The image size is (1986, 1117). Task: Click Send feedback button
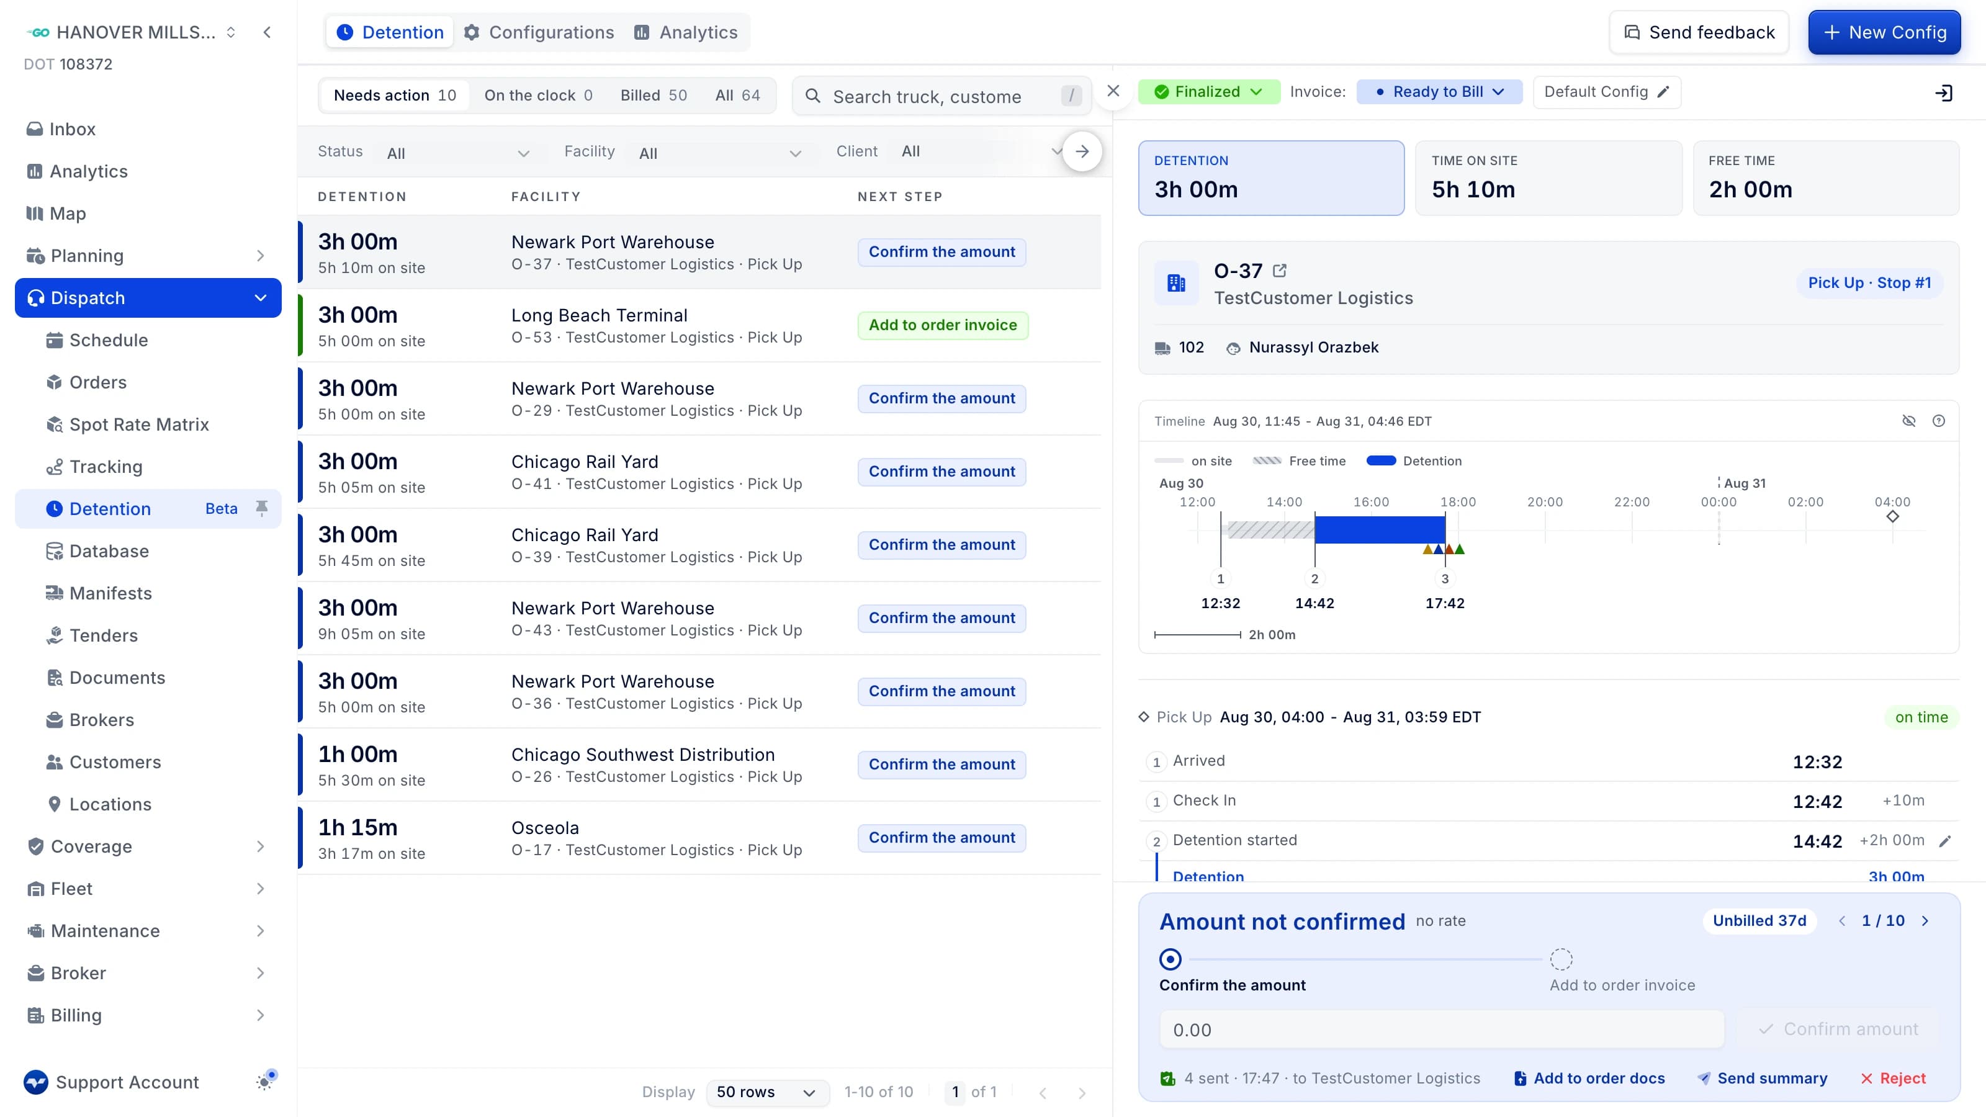pyautogui.click(x=1699, y=32)
